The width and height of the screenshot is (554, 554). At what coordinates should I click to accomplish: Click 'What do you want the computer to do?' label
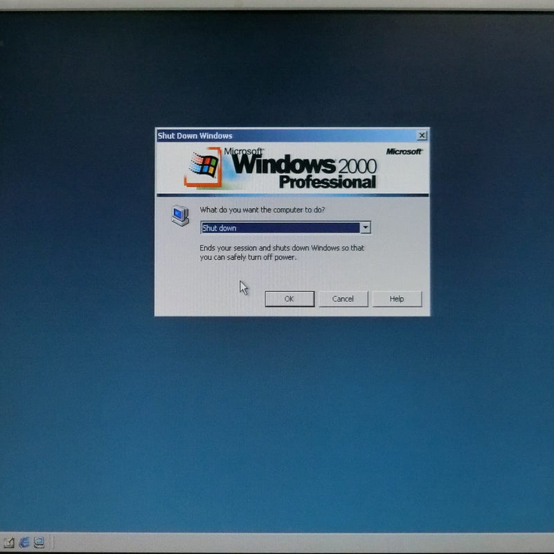(x=262, y=210)
